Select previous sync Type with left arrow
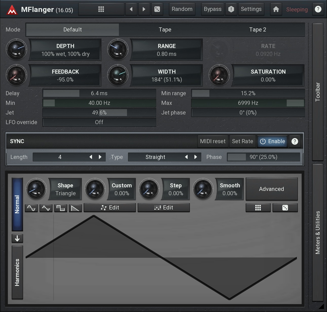Screen dimensions: 327x312 click(186, 157)
